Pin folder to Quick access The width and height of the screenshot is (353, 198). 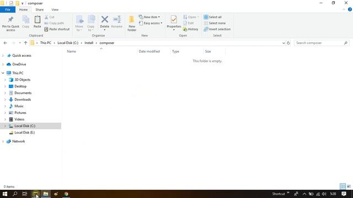coord(10,24)
